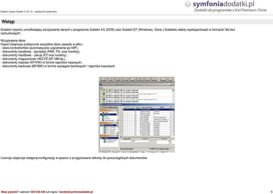Close the Typy side panel
273x194 pixels.
[118, 123]
